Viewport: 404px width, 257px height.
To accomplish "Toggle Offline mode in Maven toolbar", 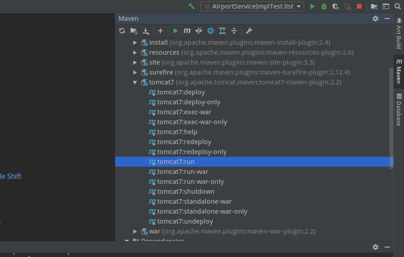I will 211,31.
